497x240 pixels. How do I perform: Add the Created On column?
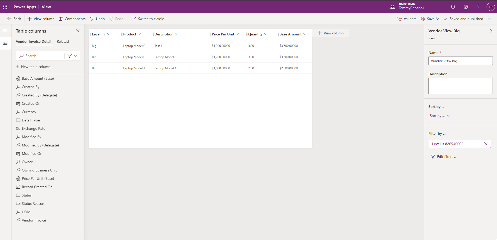tap(28, 103)
